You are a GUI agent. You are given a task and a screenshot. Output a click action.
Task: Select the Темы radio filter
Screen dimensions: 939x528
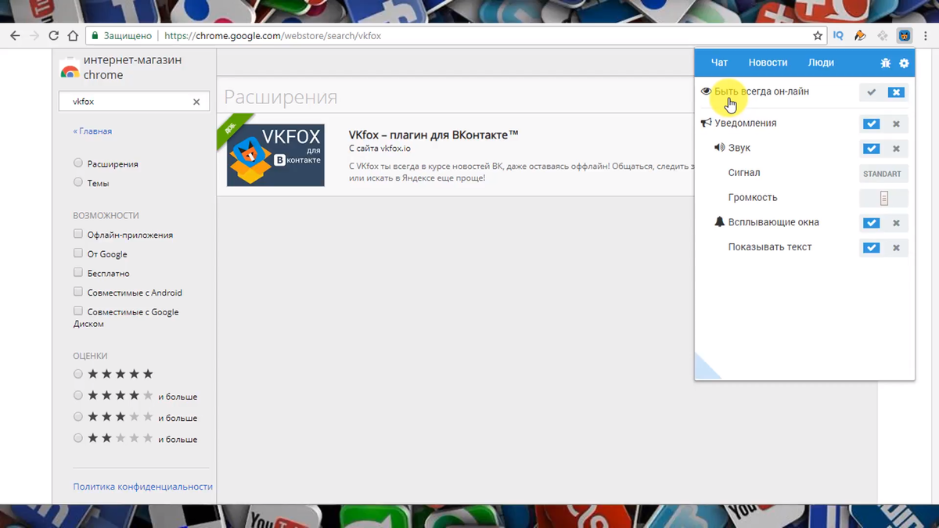coord(77,182)
